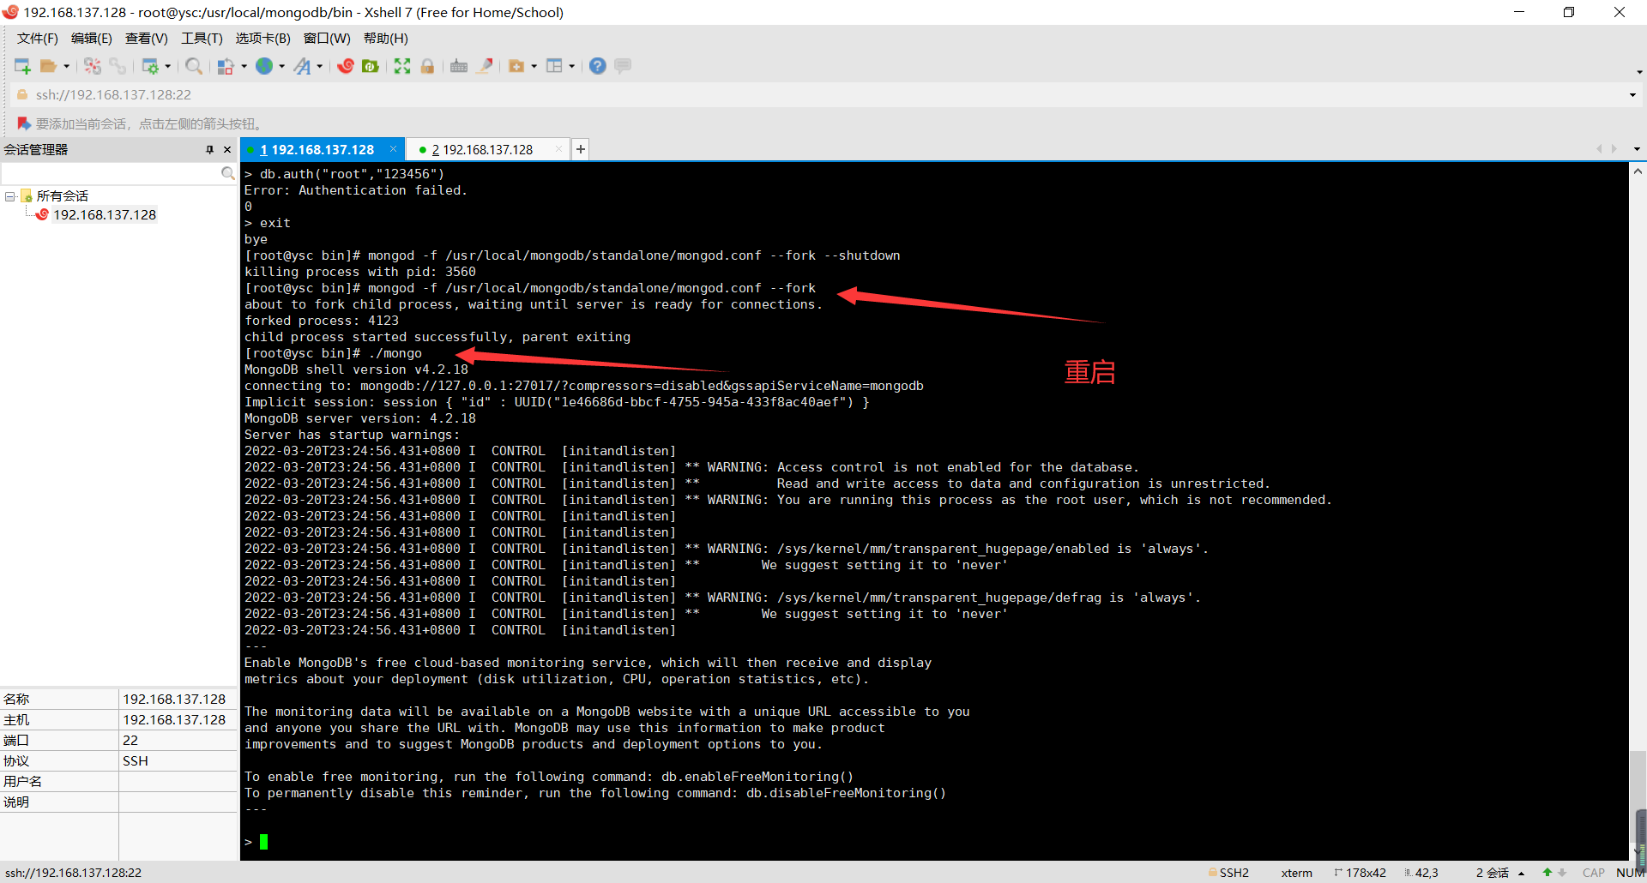The image size is (1647, 883).
Task: Click the 端口 value 22 cell
Action: point(178,741)
